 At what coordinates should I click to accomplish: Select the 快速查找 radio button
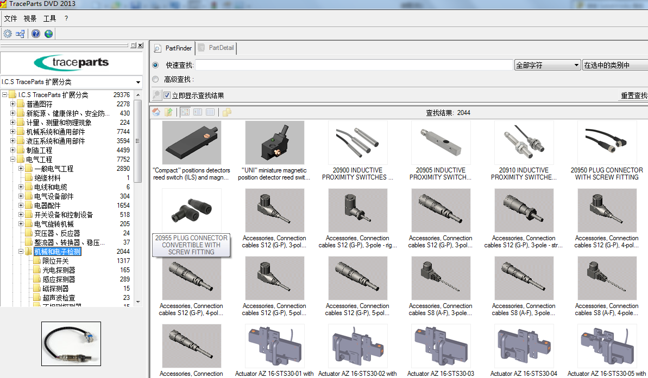click(155, 65)
